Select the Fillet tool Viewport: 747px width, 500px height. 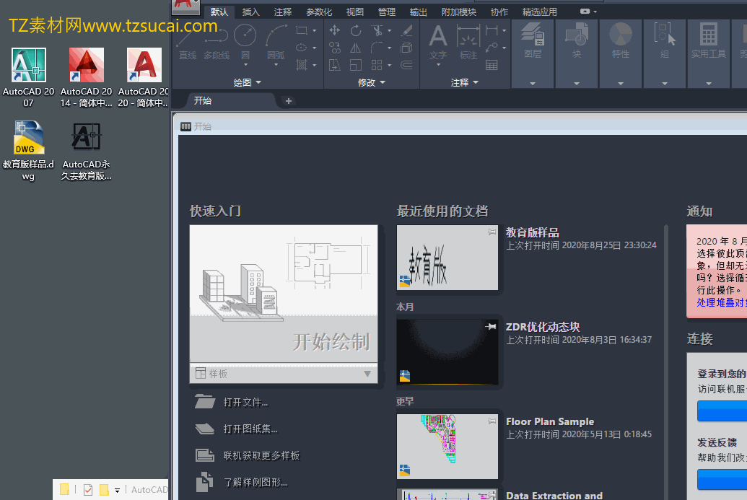pos(377,48)
